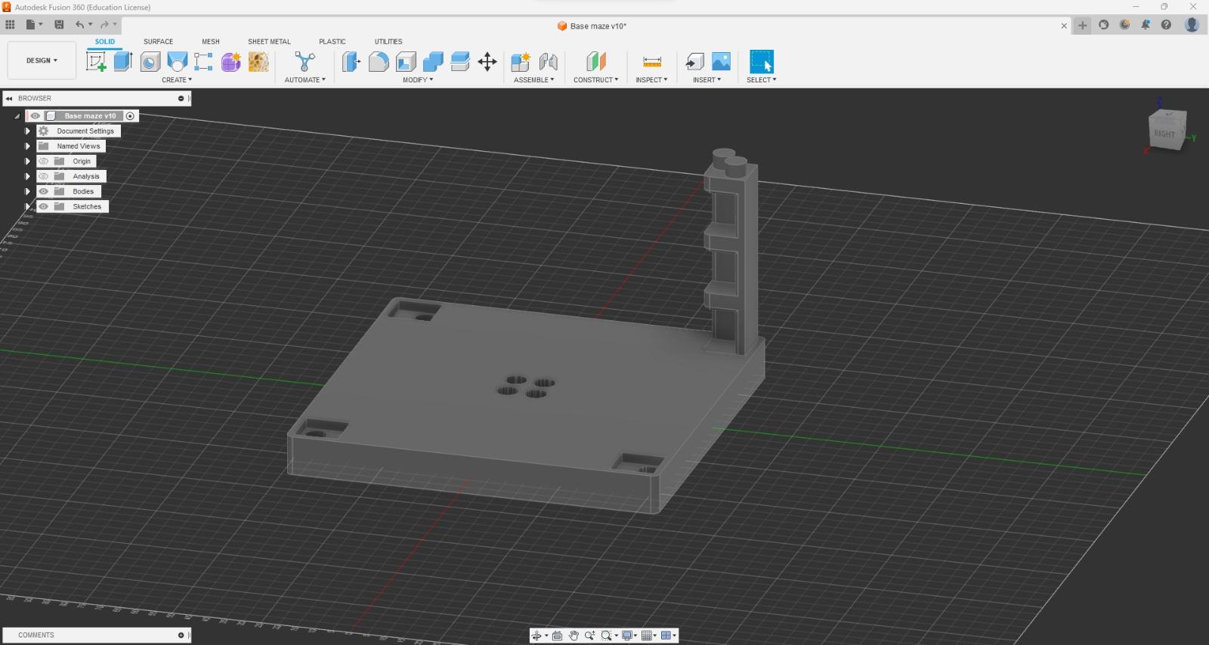This screenshot has width=1209, height=645.
Task: Hide the Bodies folder
Action: [x=44, y=192]
